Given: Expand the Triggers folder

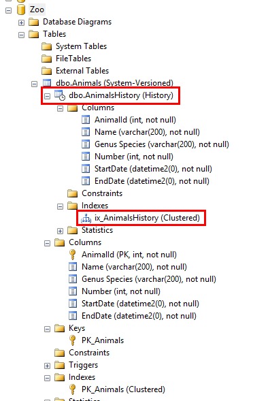Looking at the screenshot, I should pos(48,366).
